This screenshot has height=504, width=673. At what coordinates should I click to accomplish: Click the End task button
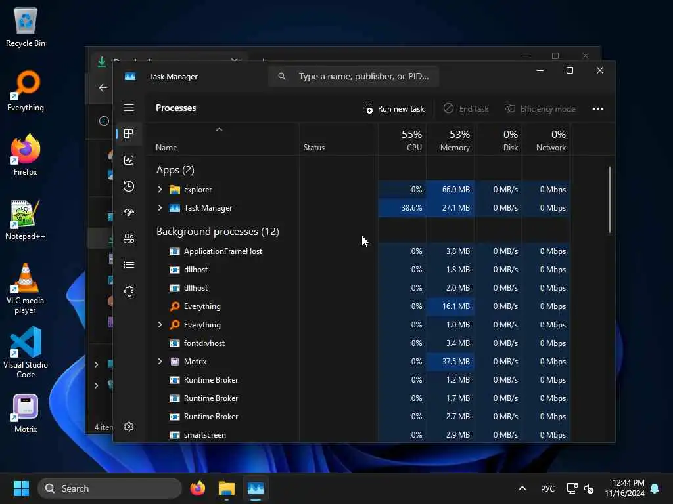[466, 108]
